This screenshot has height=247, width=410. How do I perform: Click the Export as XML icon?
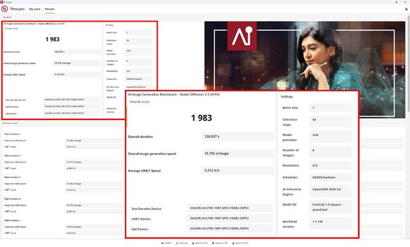[x=233, y=243]
